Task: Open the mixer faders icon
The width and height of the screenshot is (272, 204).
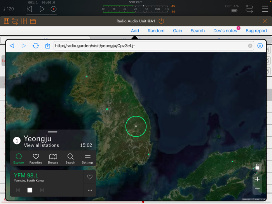Action: click(24, 21)
